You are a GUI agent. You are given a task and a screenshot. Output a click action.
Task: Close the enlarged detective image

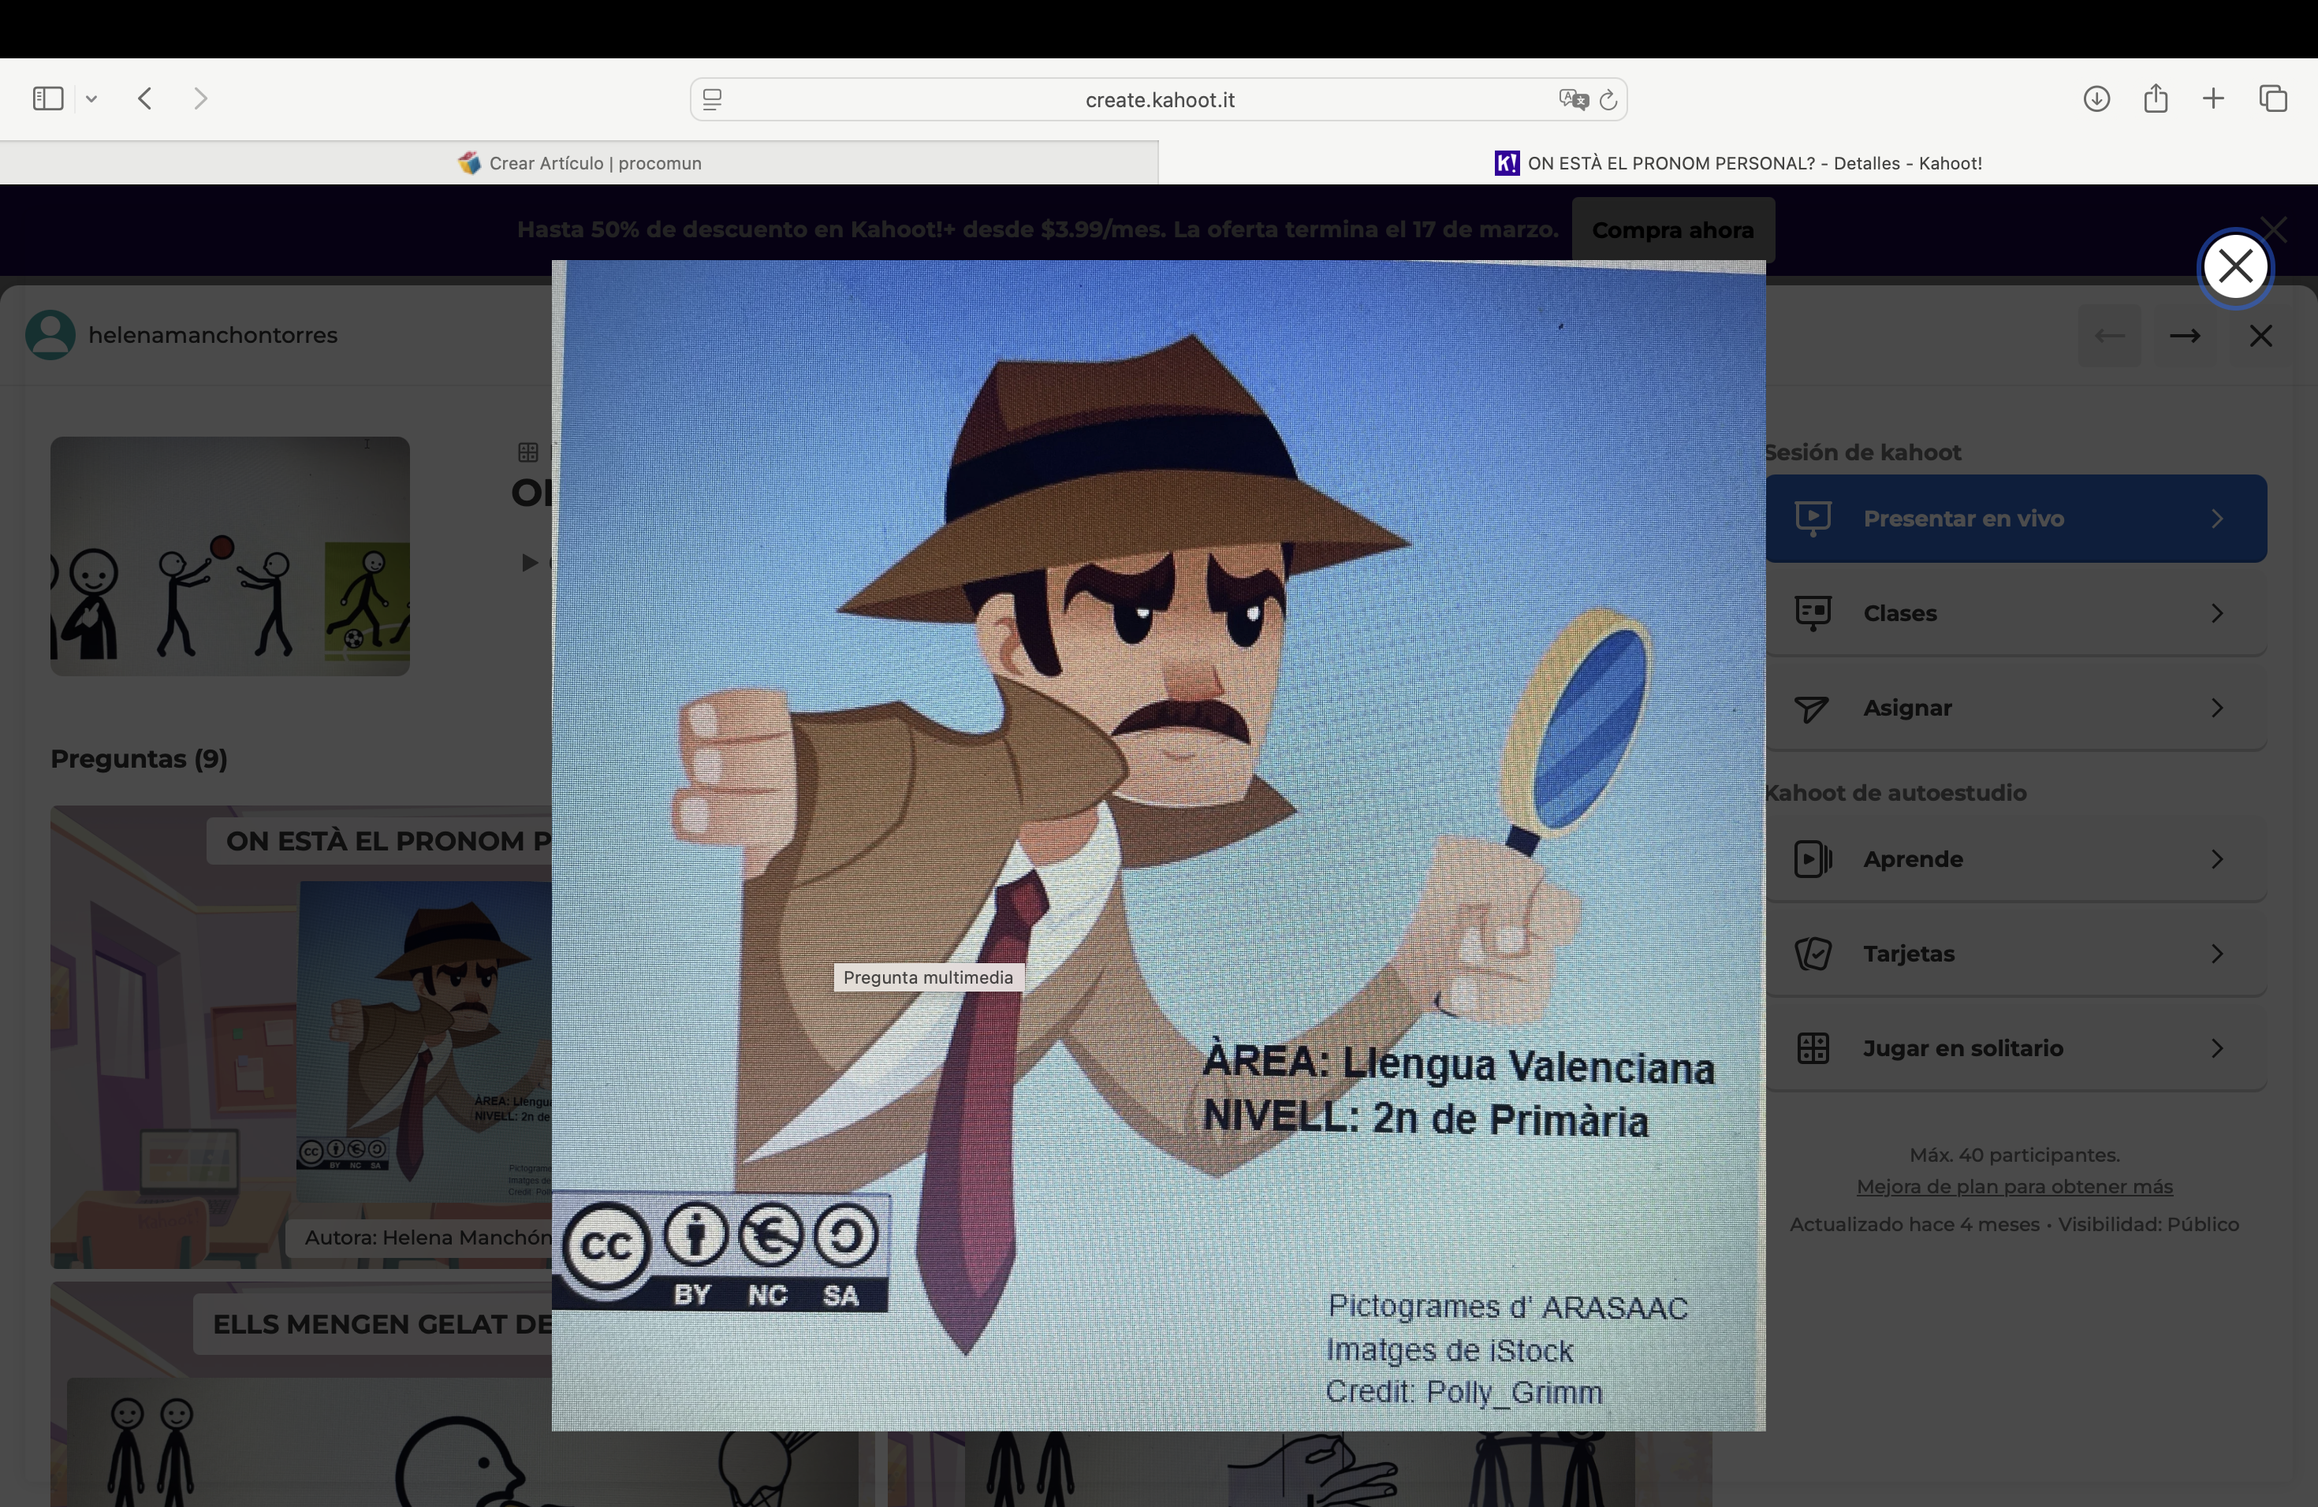[x=2234, y=266]
